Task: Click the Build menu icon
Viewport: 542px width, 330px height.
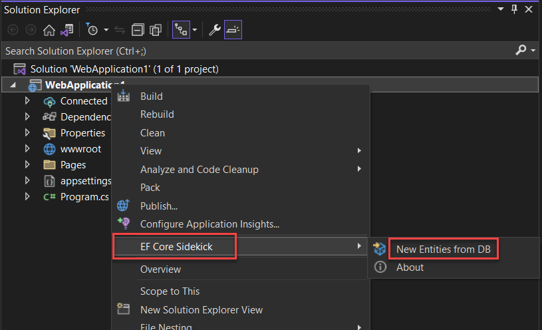Action: tap(124, 96)
